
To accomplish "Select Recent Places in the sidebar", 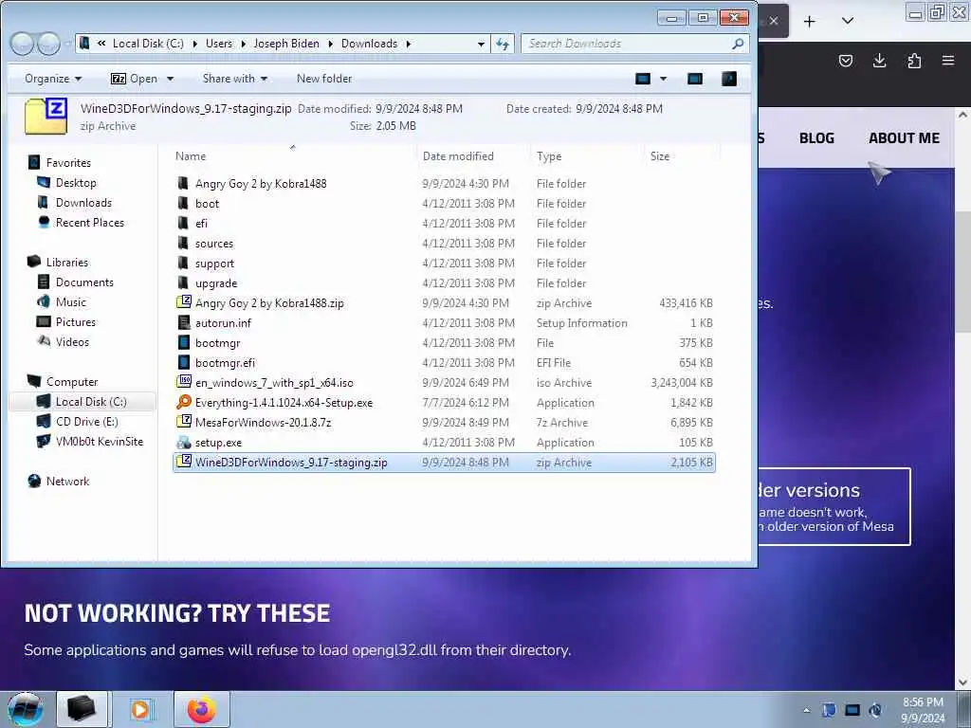I will [x=90, y=222].
